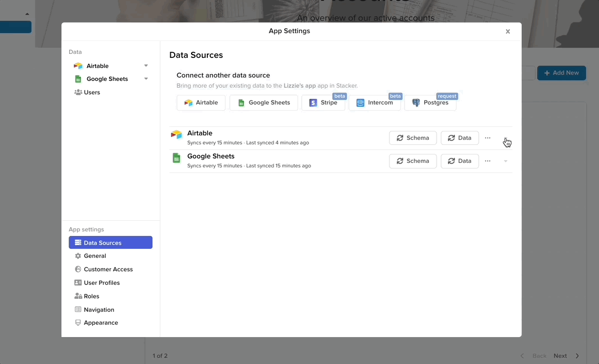This screenshot has height=364, width=599.
Task: Connect the Intercom beta data source
Action: coord(375,102)
